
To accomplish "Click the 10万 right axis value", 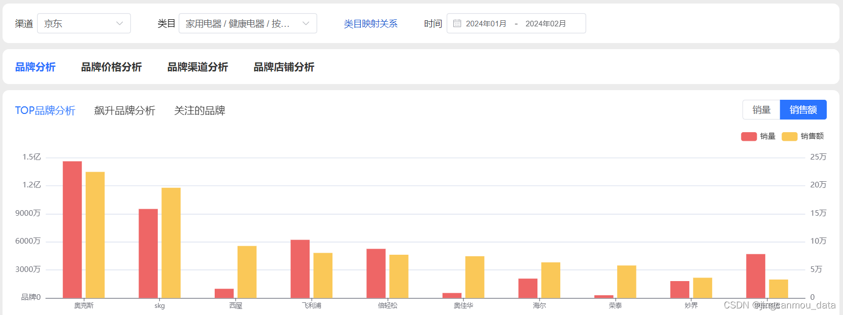I will click(x=818, y=241).
